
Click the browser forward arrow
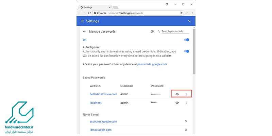click(x=84, y=13)
